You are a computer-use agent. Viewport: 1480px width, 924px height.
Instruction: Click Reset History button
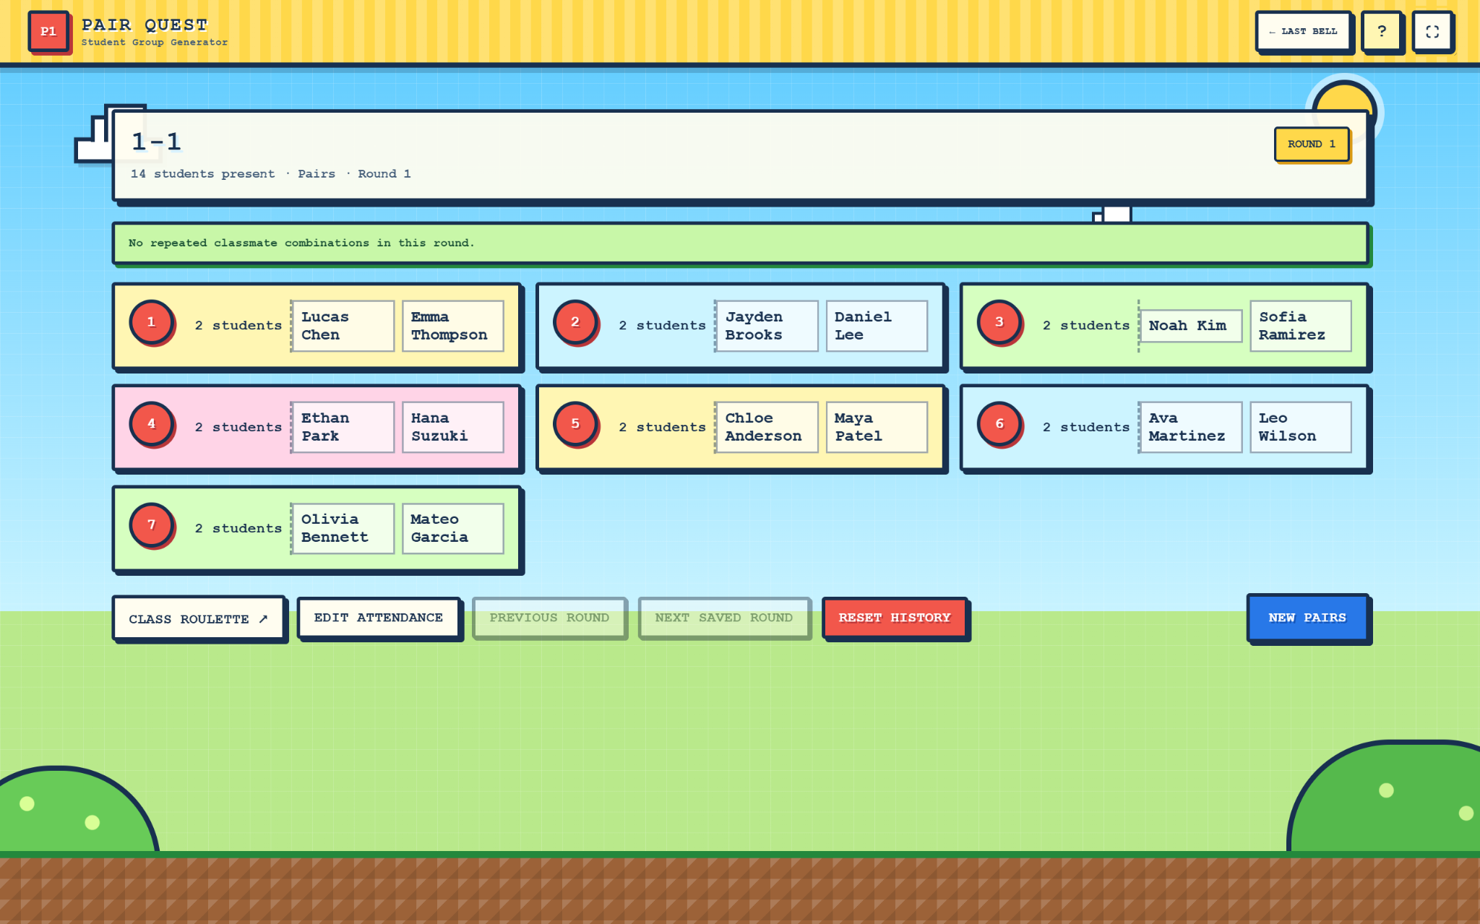[x=895, y=618]
